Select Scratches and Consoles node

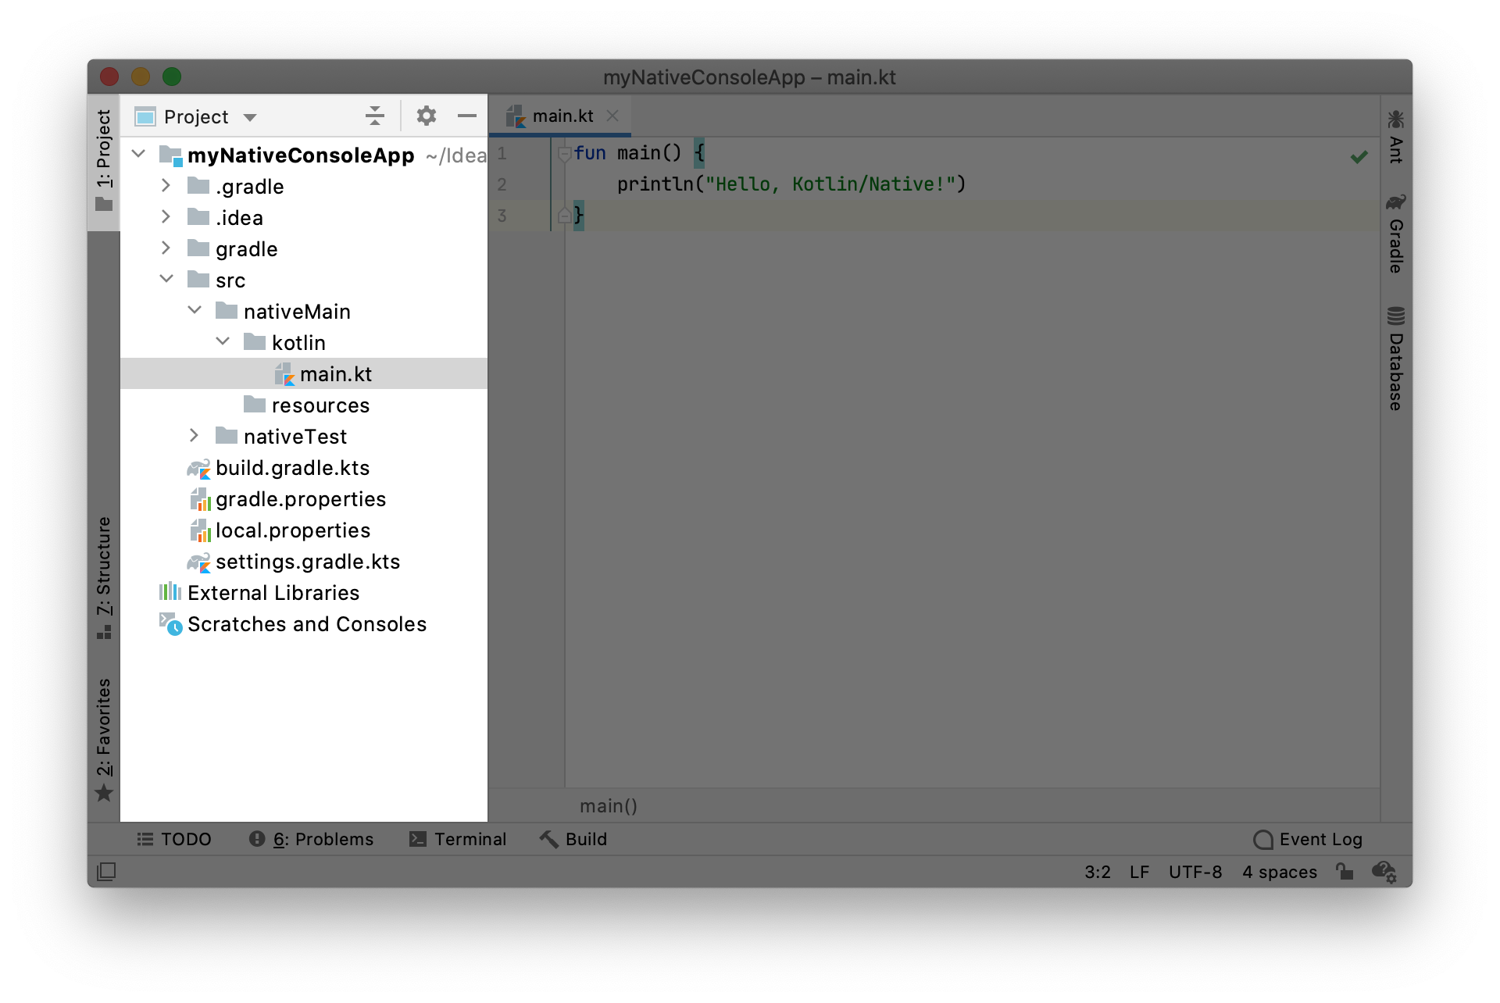pyautogui.click(x=304, y=624)
